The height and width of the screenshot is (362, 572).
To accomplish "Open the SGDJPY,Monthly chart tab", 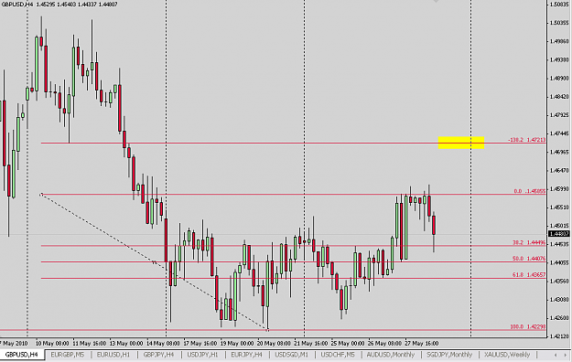I will [x=449, y=355].
